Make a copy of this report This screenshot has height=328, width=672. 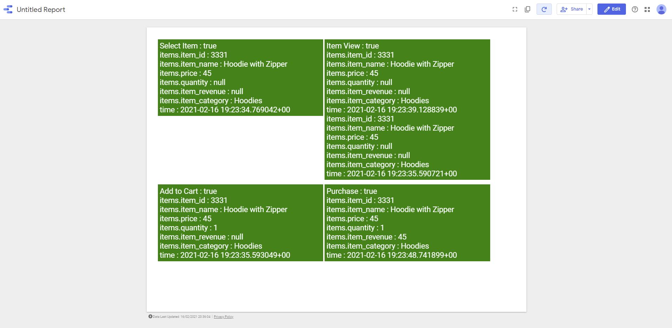pos(527,9)
